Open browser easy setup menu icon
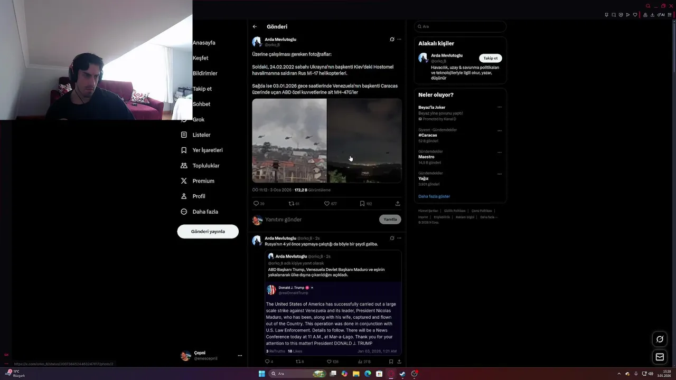 [x=670, y=15]
